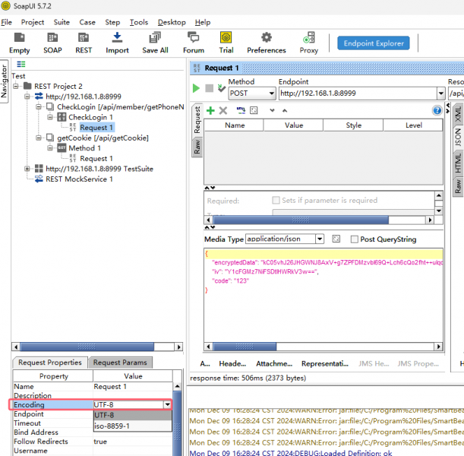Toggle the Post QueryString checkbox
Image resolution: width=464 pixels, height=456 pixels.
(354, 239)
